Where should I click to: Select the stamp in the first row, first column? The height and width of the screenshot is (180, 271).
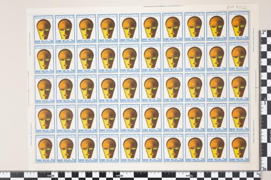43,29
